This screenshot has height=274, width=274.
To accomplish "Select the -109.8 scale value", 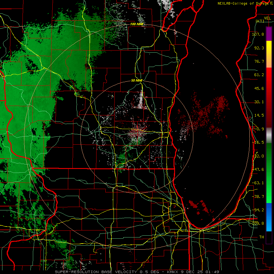I will click(x=258, y=223).
